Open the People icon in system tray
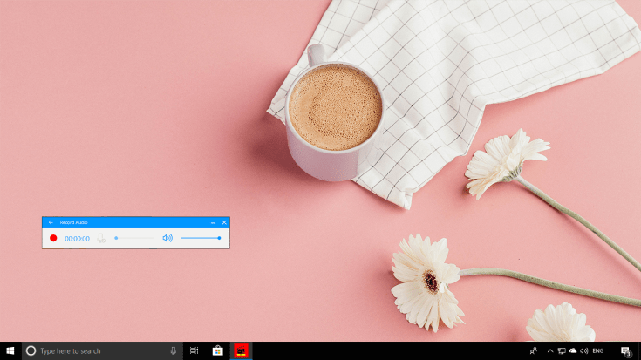 coord(533,350)
